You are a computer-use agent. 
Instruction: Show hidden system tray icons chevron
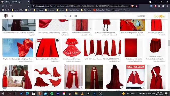(x=138, y=94)
